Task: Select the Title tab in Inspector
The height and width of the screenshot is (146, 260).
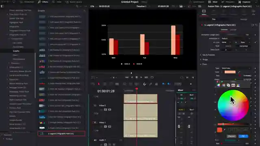Action: (x=214, y=19)
